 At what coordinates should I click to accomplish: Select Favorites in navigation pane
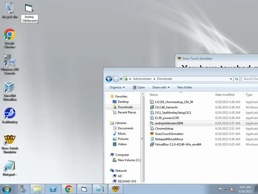[x=121, y=96]
